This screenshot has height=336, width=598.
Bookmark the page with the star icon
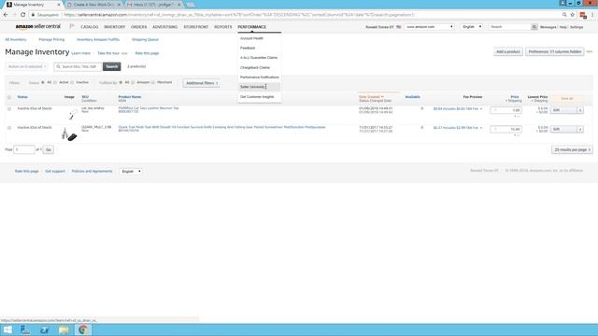573,15
